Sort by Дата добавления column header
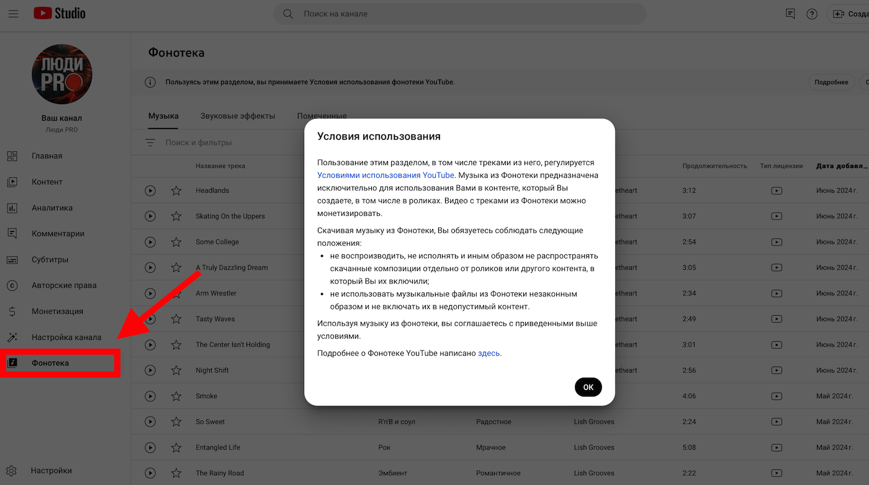This screenshot has width=869, height=485. click(x=842, y=166)
